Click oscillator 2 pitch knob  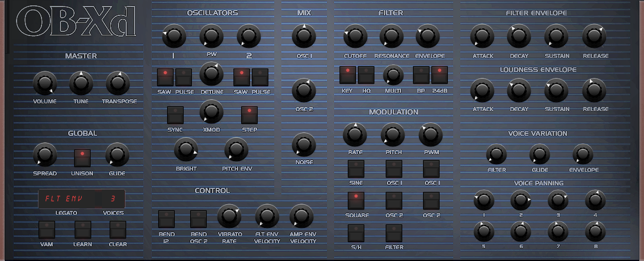click(249, 36)
